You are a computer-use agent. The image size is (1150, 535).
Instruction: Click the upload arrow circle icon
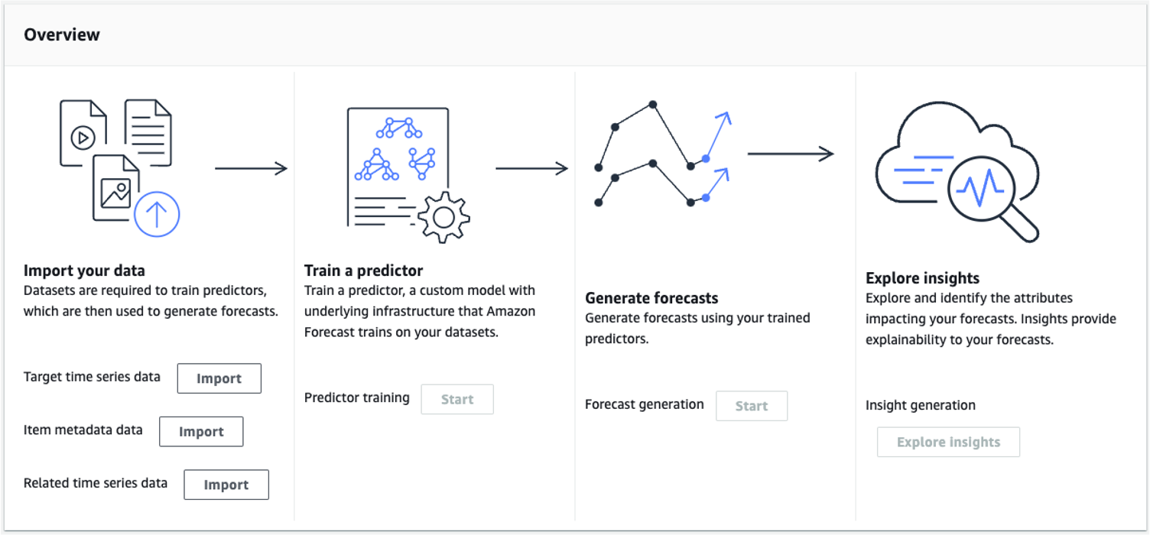pyautogui.click(x=157, y=214)
